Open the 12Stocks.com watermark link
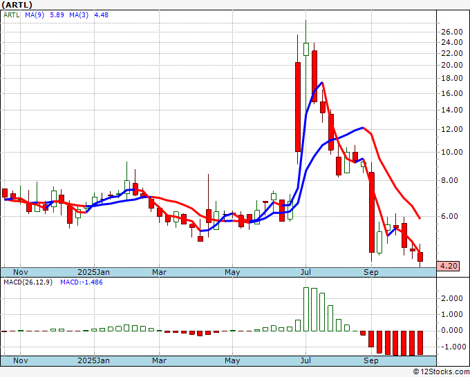 [x=441, y=372]
